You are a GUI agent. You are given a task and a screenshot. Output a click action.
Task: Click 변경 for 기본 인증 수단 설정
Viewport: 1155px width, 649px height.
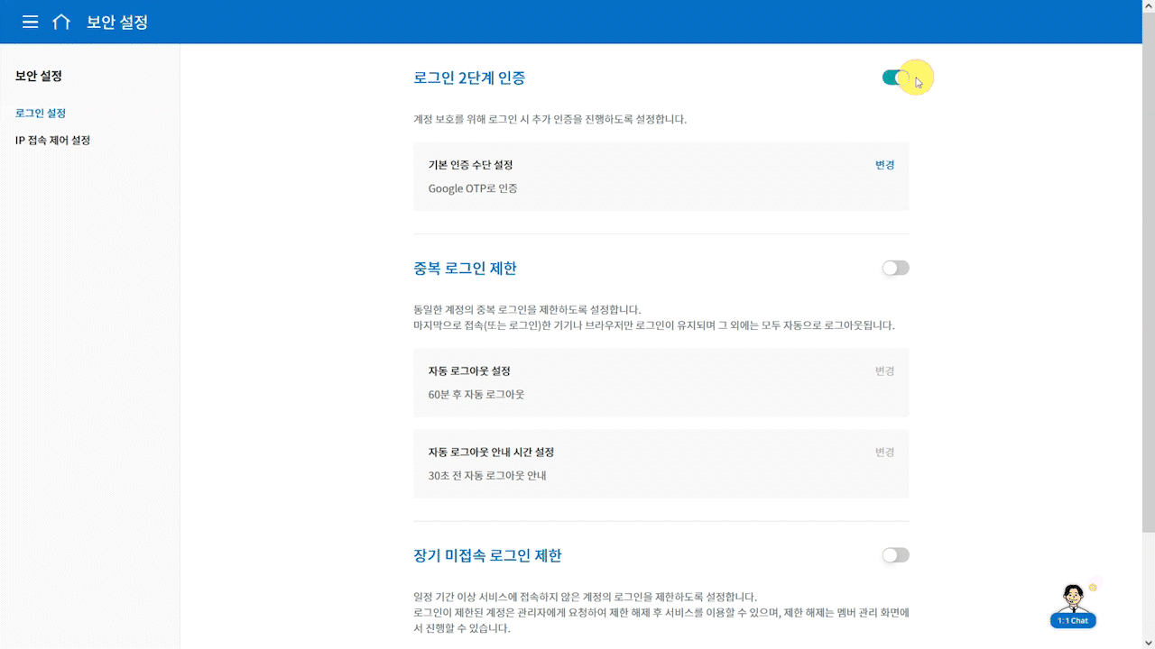[x=885, y=165]
